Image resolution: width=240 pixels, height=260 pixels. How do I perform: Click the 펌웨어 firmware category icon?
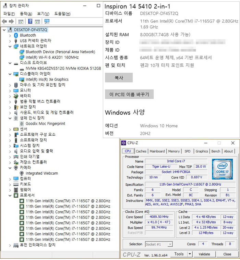click(x=16, y=190)
